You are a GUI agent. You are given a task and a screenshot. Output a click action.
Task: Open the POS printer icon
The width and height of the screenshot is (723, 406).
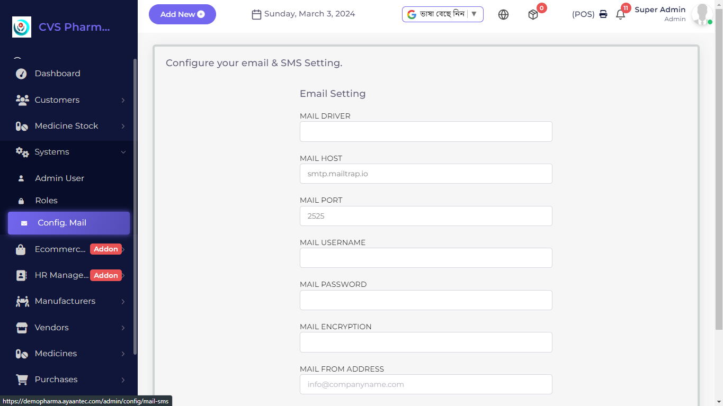click(603, 14)
